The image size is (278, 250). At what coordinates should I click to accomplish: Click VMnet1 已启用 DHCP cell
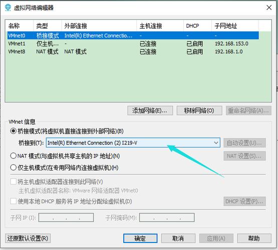(x=195, y=43)
